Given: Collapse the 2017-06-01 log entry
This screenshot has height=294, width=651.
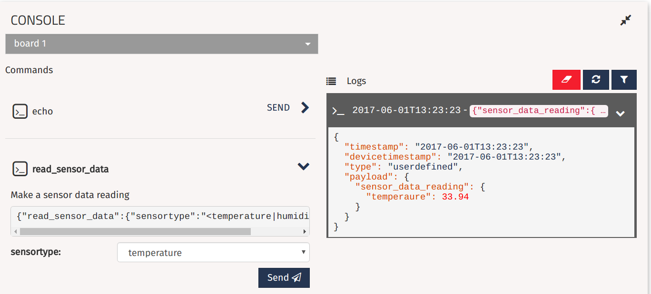Looking at the screenshot, I should click(620, 114).
